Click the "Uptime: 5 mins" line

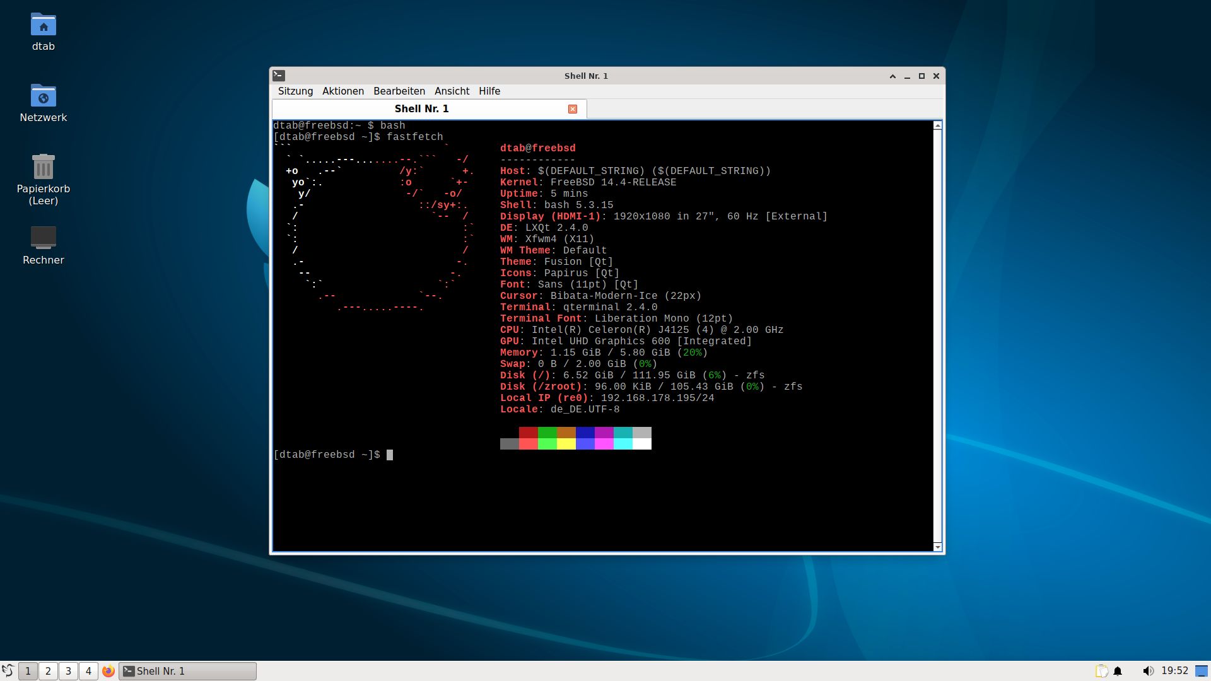coord(544,194)
